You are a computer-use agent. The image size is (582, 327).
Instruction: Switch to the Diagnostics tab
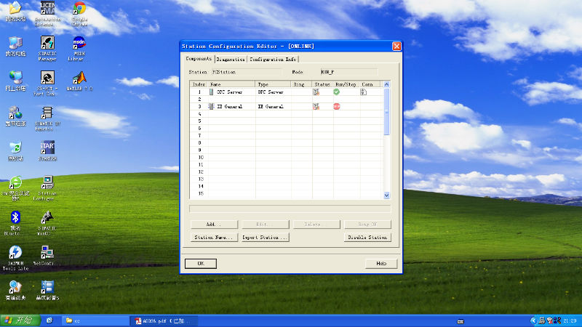pyautogui.click(x=231, y=60)
